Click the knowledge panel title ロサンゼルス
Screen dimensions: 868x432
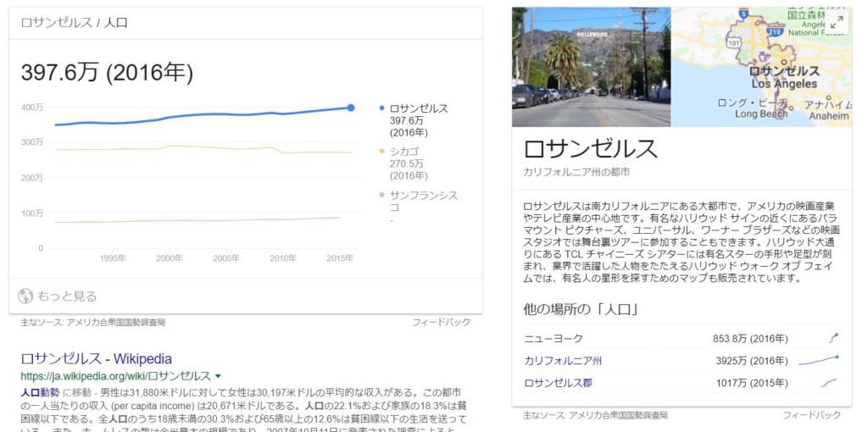(590, 148)
